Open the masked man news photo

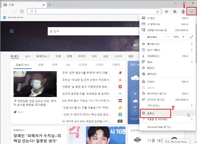[35, 84]
